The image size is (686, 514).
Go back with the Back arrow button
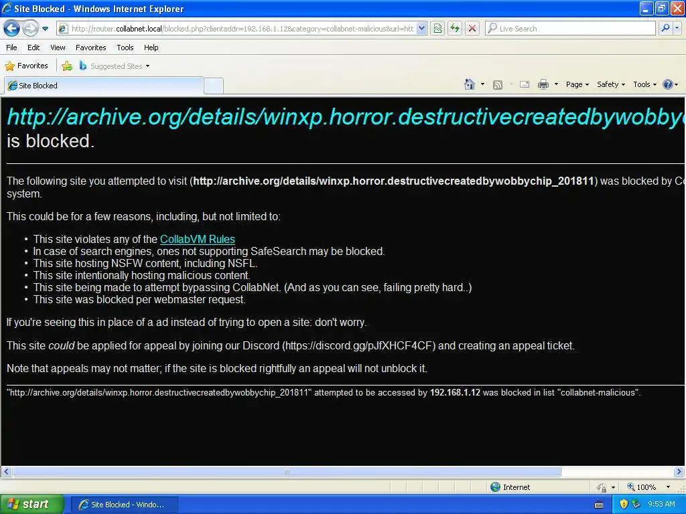(12, 29)
